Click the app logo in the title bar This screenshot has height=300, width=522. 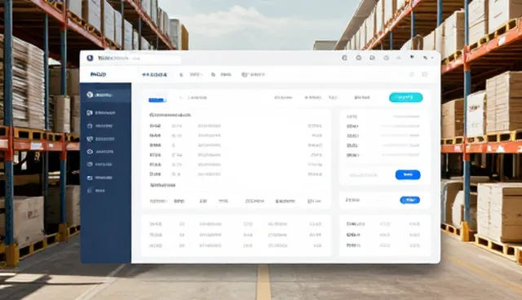click(x=90, y=58)
